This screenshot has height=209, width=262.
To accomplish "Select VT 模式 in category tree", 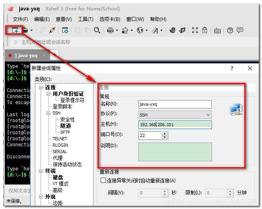I will 61,184.
